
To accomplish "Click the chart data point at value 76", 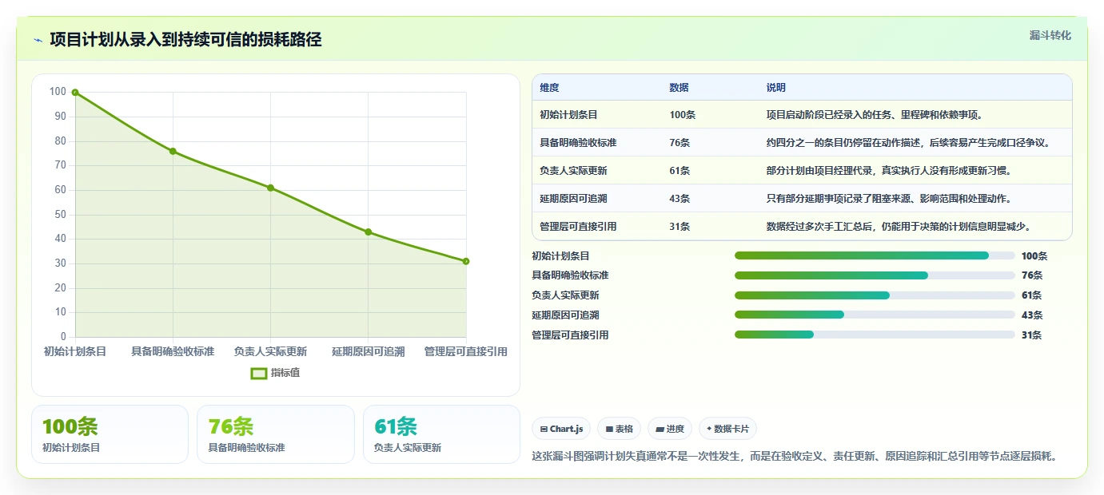I will click(x=173, y=152).
